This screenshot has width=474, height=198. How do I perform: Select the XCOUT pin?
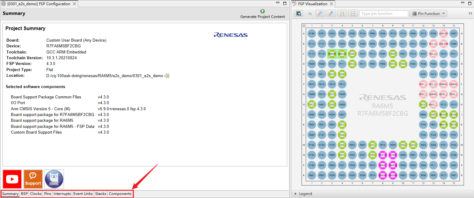(444, 114)
